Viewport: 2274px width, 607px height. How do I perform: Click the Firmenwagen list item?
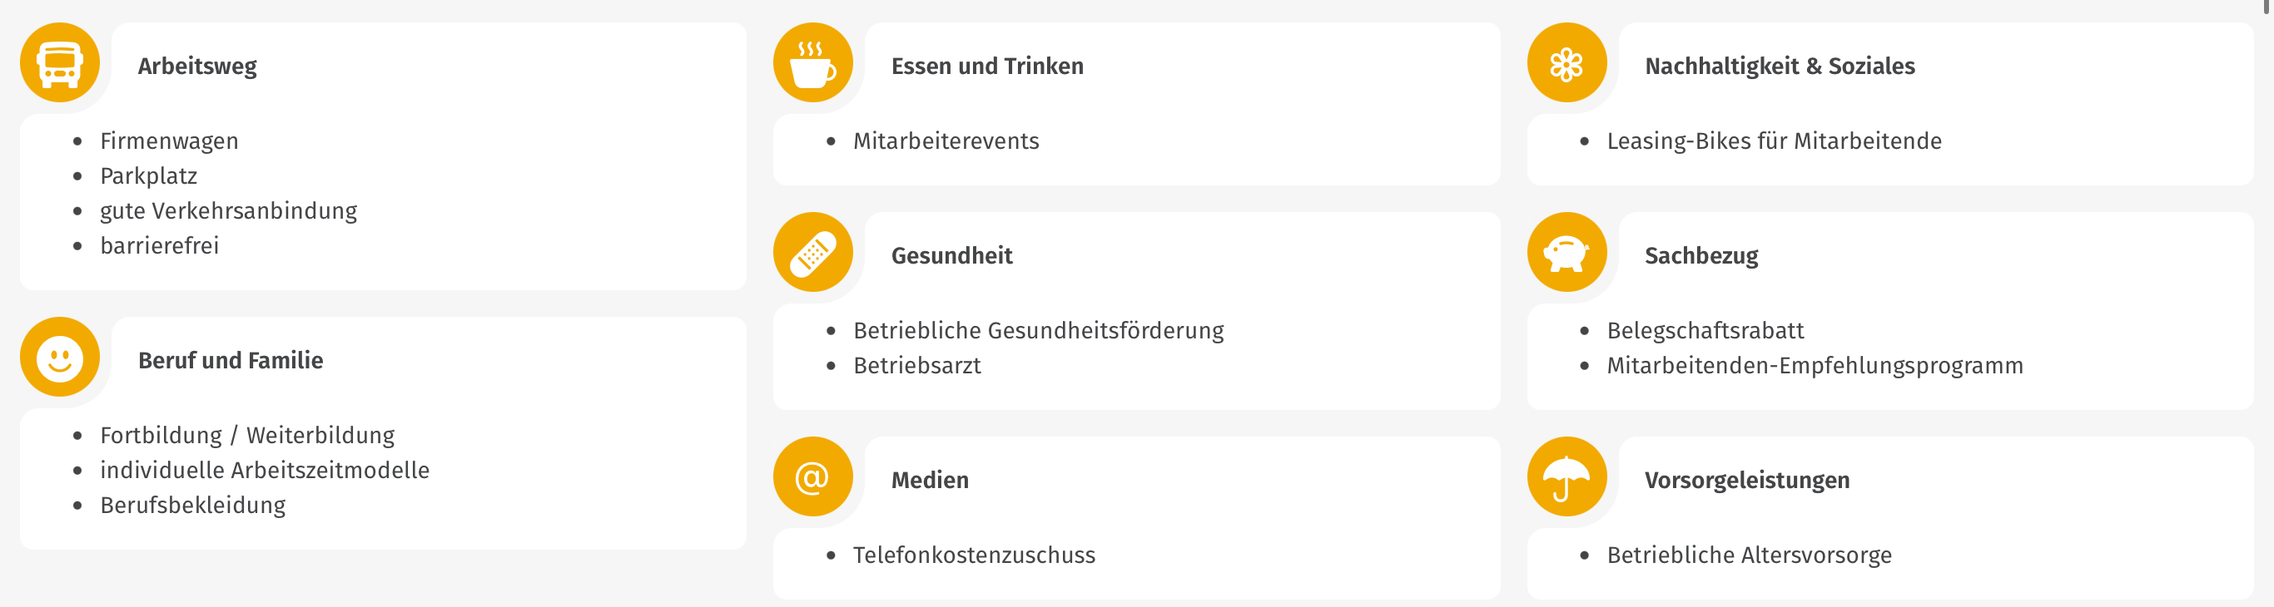click(169, 141)
